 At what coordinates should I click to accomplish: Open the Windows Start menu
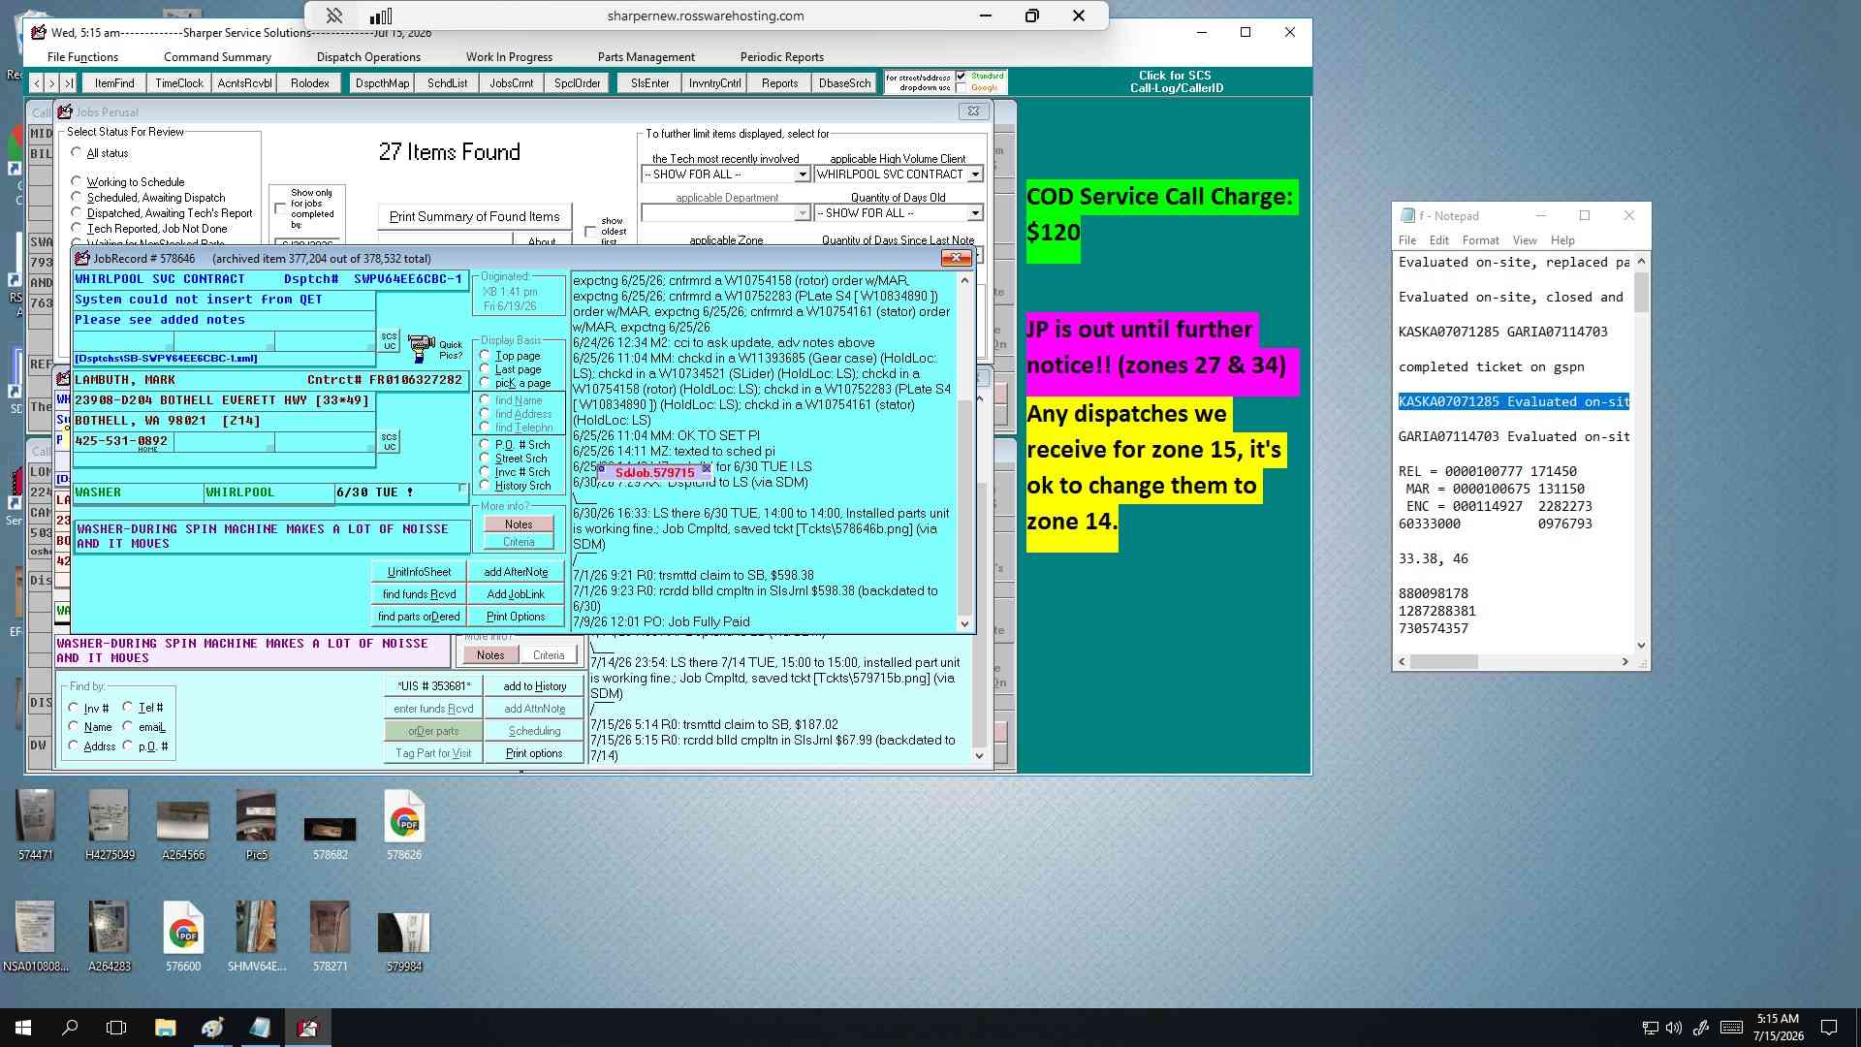[23, 1028]
